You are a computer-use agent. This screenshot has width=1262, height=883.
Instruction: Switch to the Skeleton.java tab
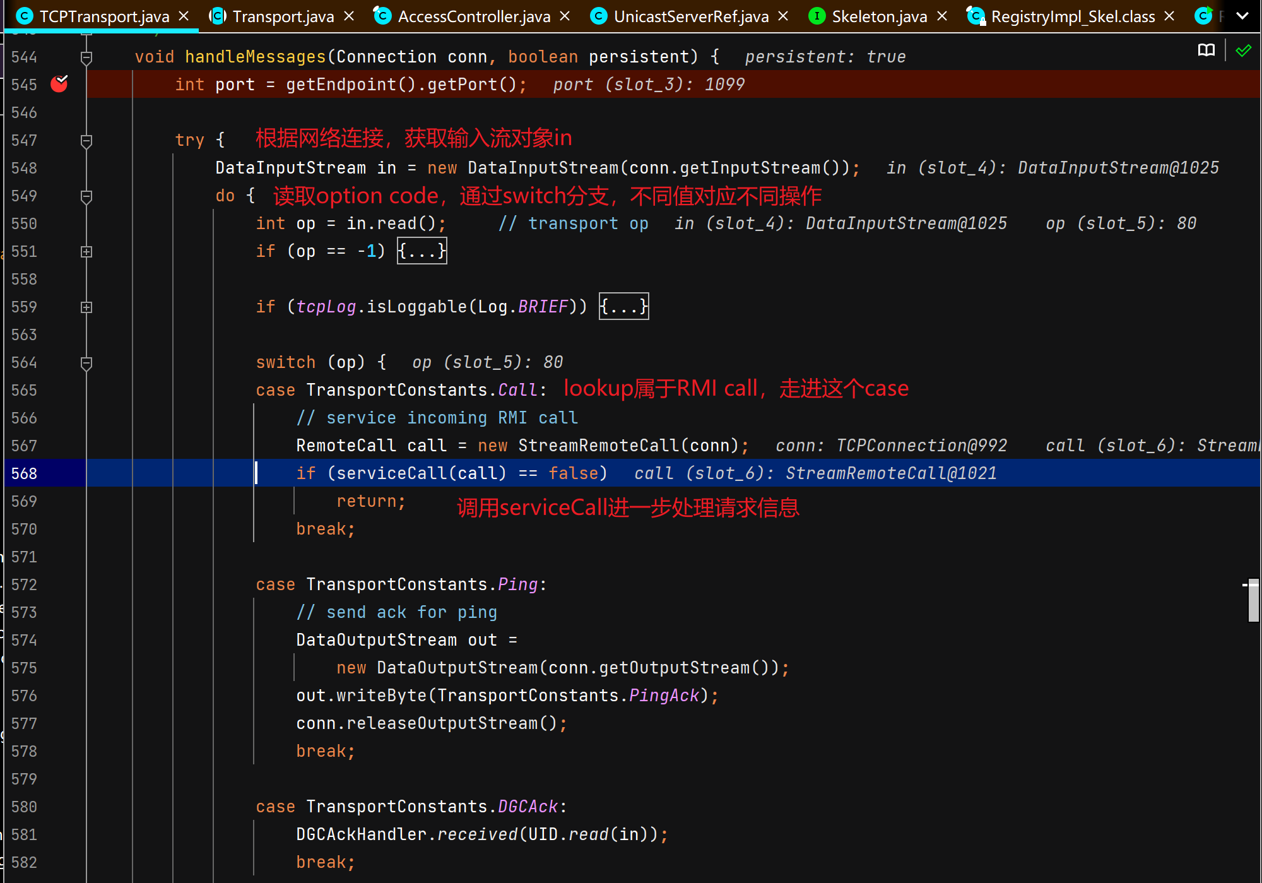(x=879, y=16)
